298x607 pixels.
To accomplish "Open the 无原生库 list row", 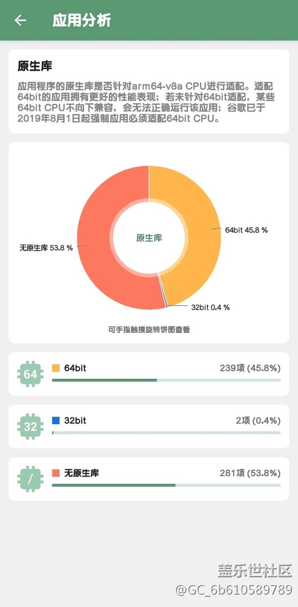I will 149,479.
